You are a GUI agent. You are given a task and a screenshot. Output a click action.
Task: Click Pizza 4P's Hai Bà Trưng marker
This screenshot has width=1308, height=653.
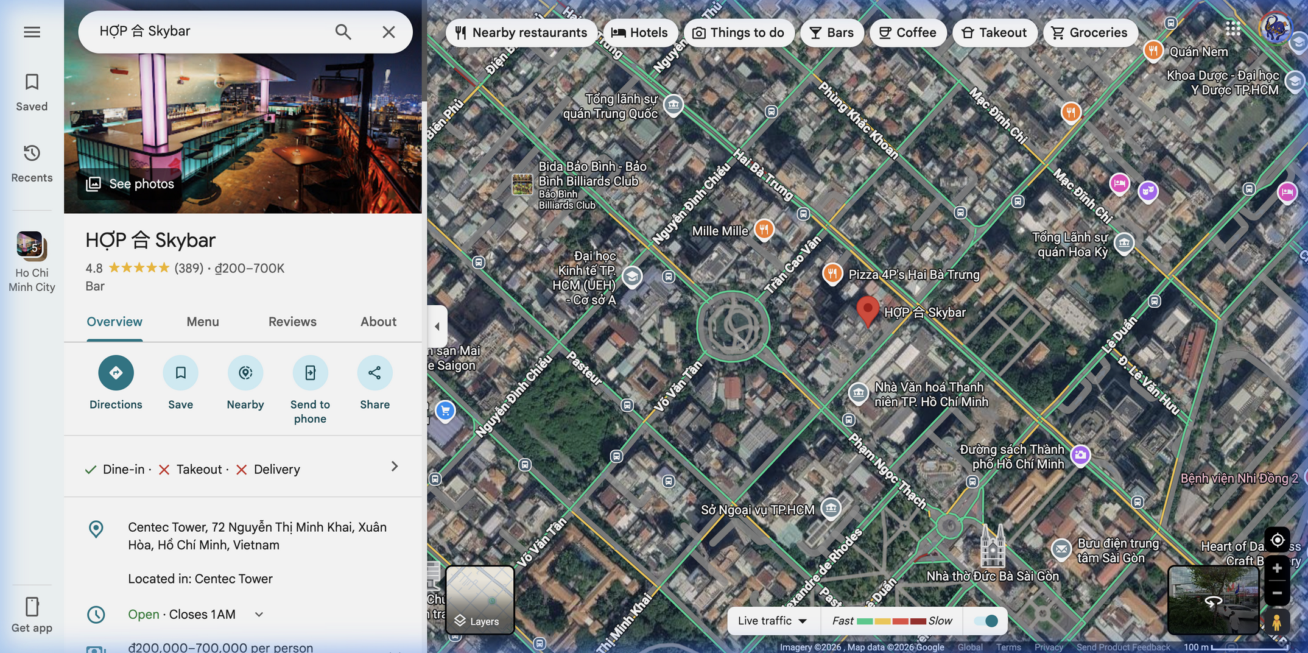[832, 274]
